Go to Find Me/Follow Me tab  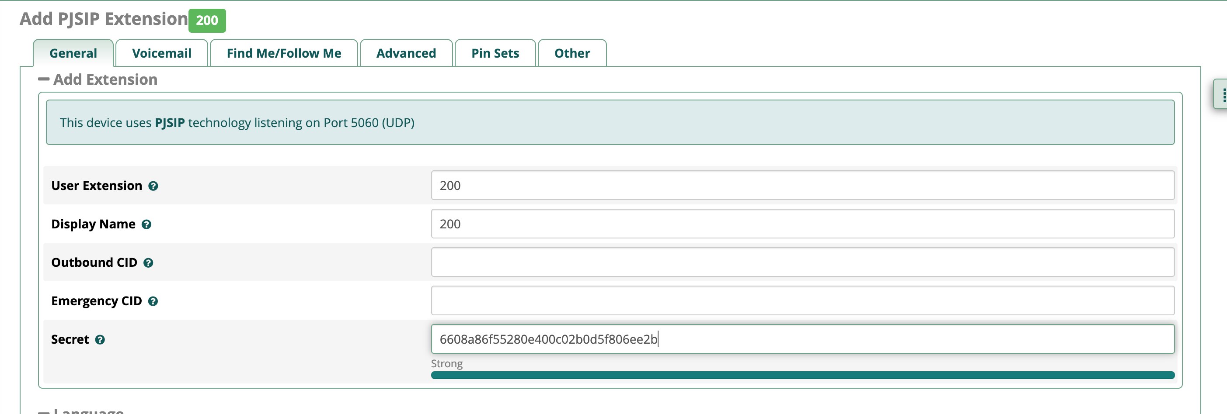(x=283, y=53)
